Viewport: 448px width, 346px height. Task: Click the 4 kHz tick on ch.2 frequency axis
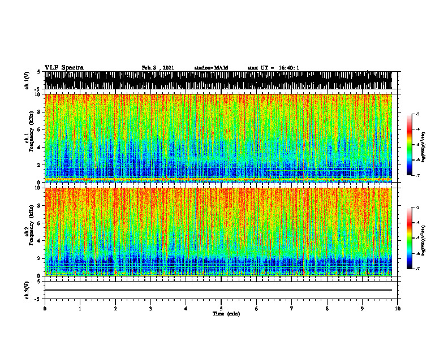[x=40, y=241]
